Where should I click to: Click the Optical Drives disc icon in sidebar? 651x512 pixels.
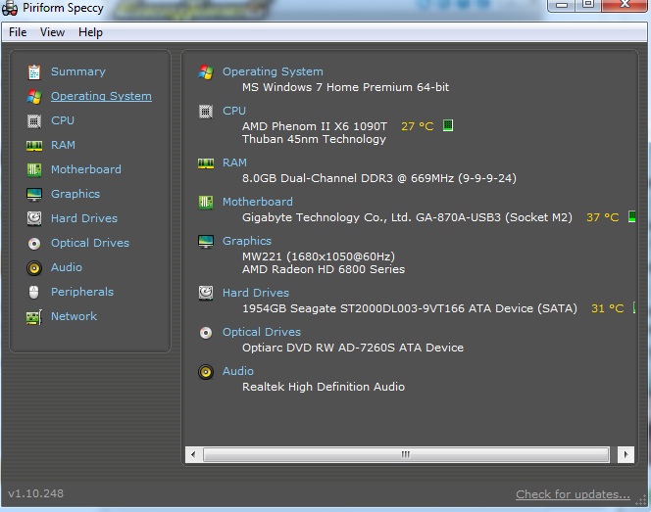tap(34, 243)
